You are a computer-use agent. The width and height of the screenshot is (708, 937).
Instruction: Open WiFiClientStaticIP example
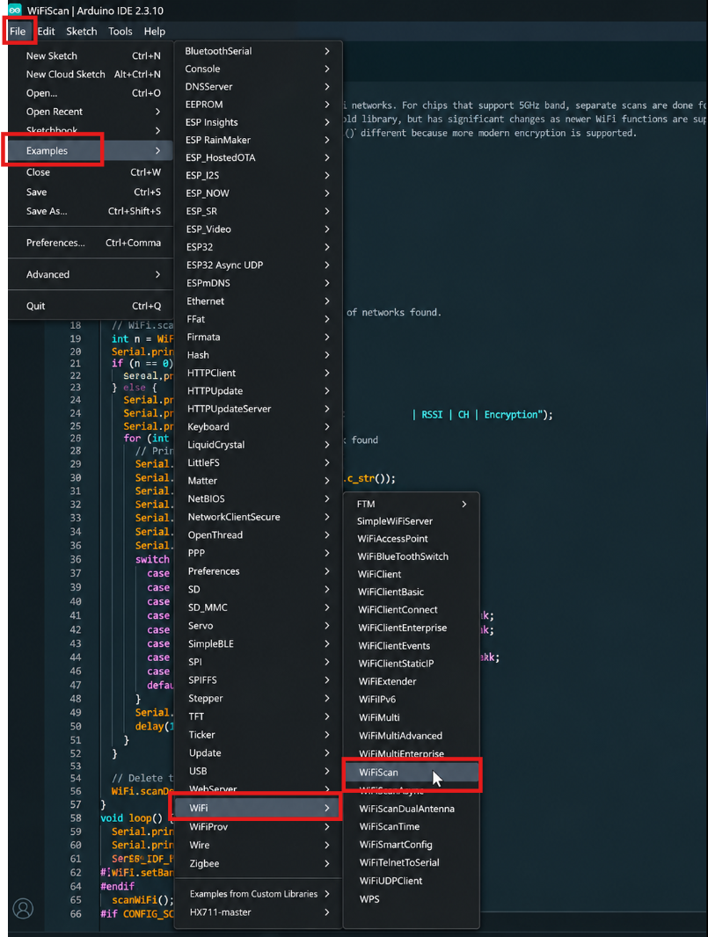(412, 664)
